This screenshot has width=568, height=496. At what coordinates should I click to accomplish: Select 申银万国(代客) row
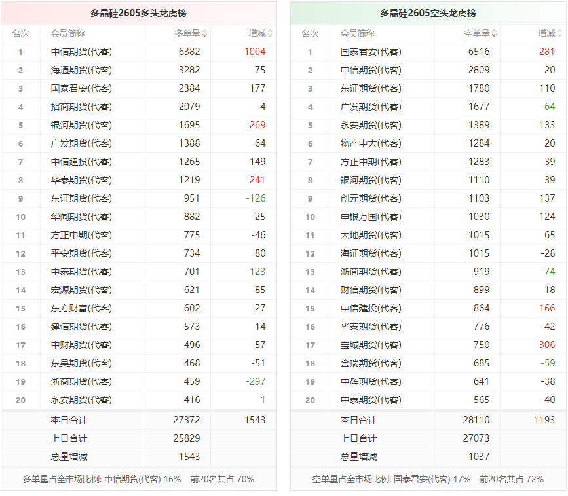point(428,217)
